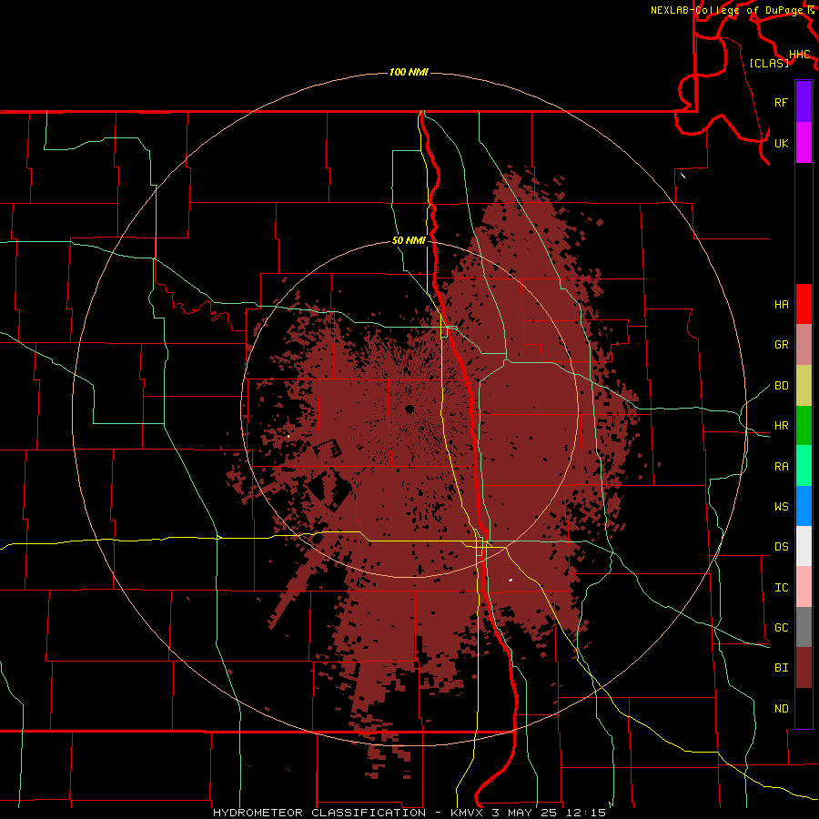Click the IC legend label
This screenshot has height=819, width=819.
click(x=781, y=588)
